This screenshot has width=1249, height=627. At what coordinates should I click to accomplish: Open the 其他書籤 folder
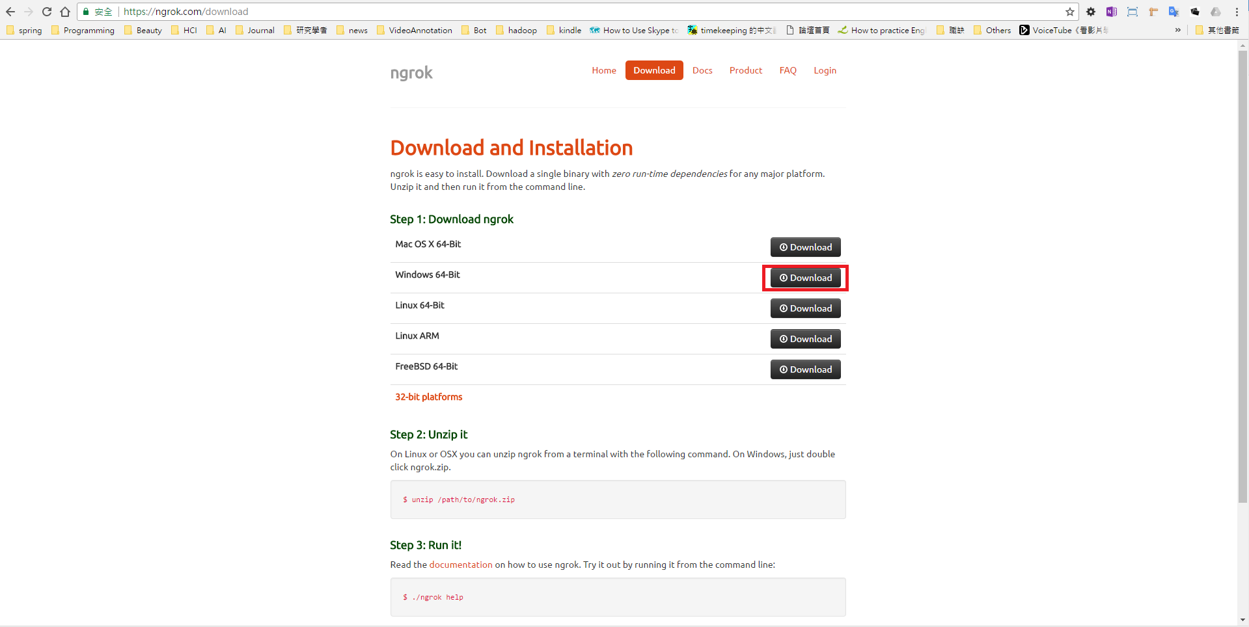1217,30
